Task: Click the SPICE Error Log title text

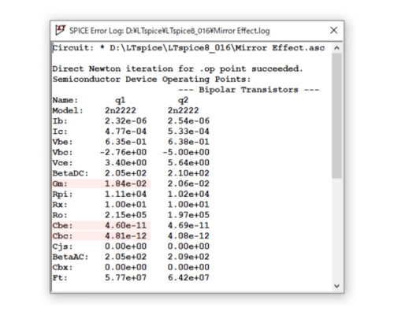Action: 169,31
